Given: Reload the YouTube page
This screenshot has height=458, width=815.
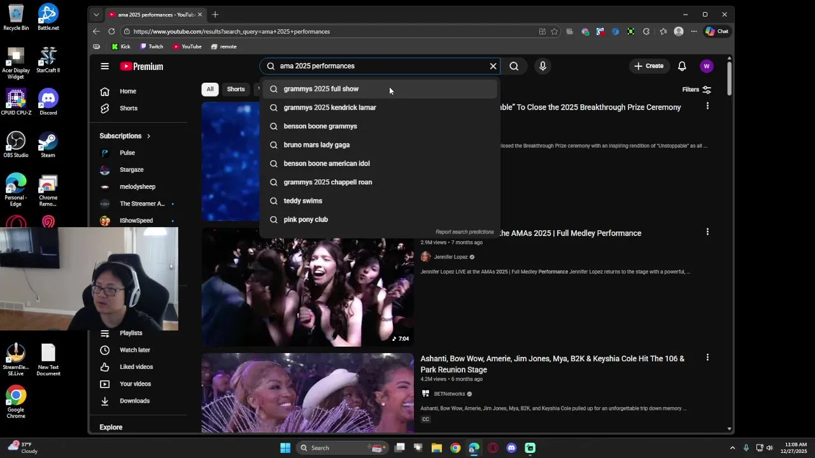Looking at the screenshot, I should click(111, 31).
